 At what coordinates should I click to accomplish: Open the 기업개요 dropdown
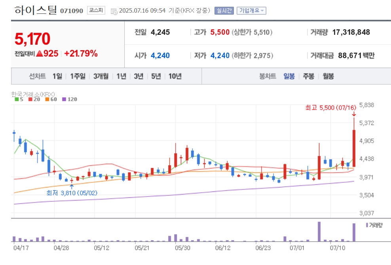click(x=251, y=10)
